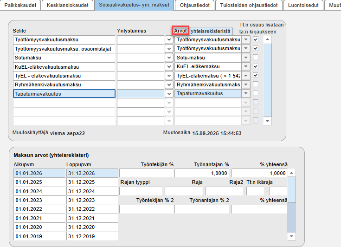The image size is (341, 247).
Task: Select the 01.01.2020 Alkupvm. row
Action: 39,227
